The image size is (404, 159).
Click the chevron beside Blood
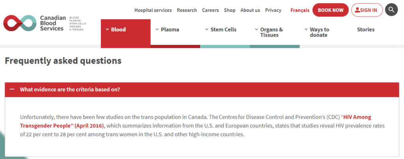pos(107,29)
